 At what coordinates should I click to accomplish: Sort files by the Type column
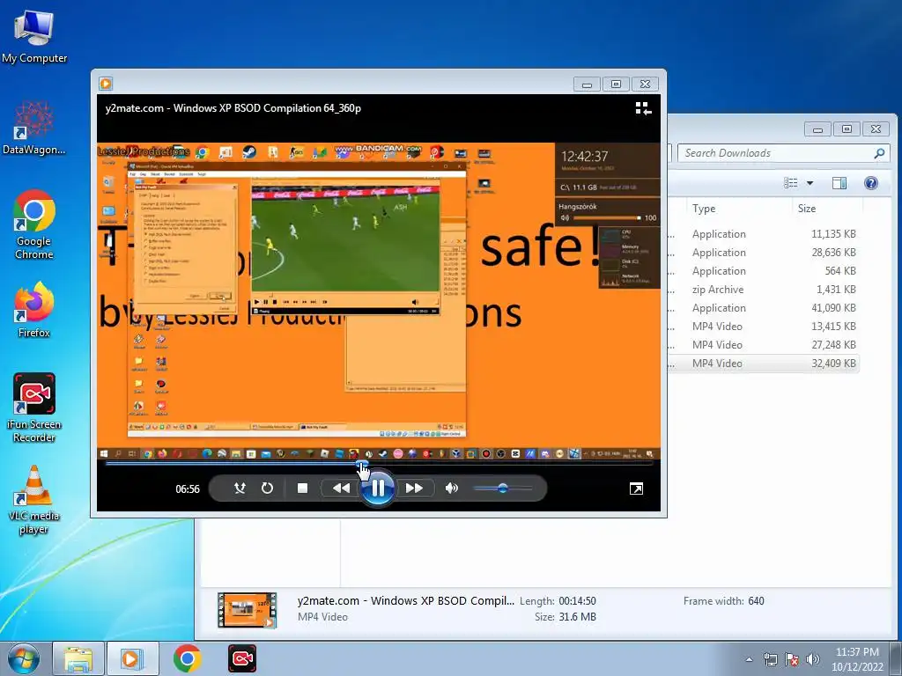click(738, 209)
